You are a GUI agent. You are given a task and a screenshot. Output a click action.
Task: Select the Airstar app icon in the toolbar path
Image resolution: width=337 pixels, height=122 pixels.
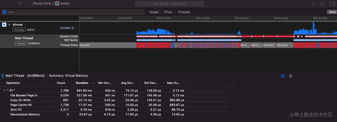coord(57,3)
